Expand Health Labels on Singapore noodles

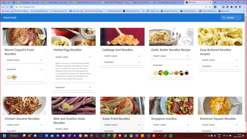click(x=171, y=125)
